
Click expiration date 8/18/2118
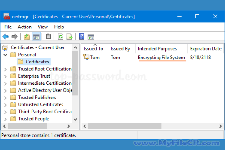[x=200, y=57]
